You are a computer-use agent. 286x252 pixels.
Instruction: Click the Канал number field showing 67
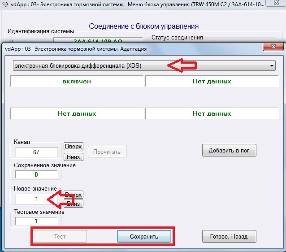click(x=36, y=152)
